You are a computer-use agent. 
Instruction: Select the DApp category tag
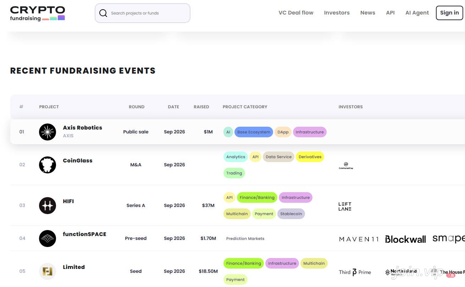(283, 132)
